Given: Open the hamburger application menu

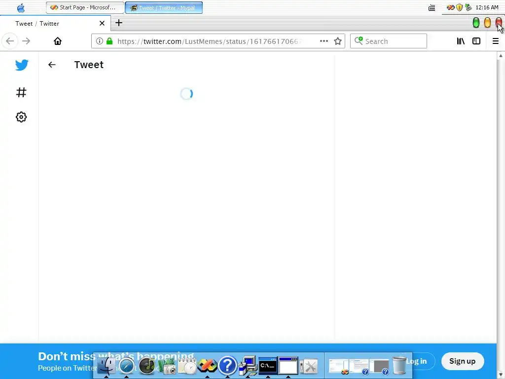Looking at the screenshot, I should coord(495,41).
